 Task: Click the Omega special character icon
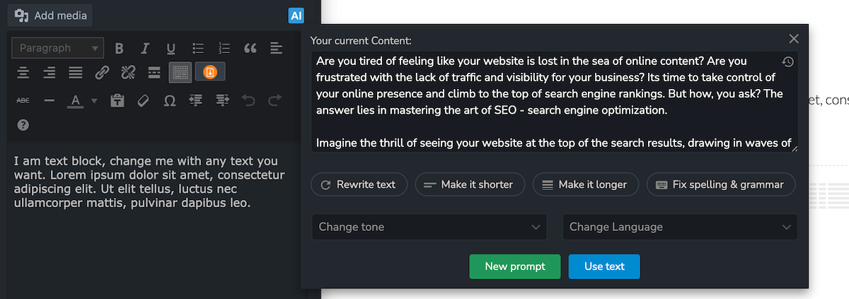point(170,100)
